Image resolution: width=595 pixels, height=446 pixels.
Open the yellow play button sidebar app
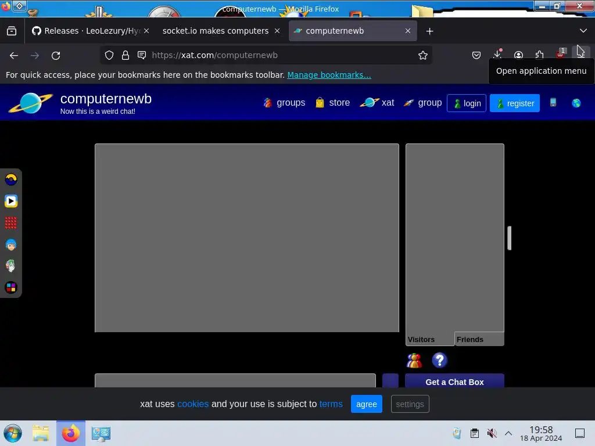coord(11,201)
